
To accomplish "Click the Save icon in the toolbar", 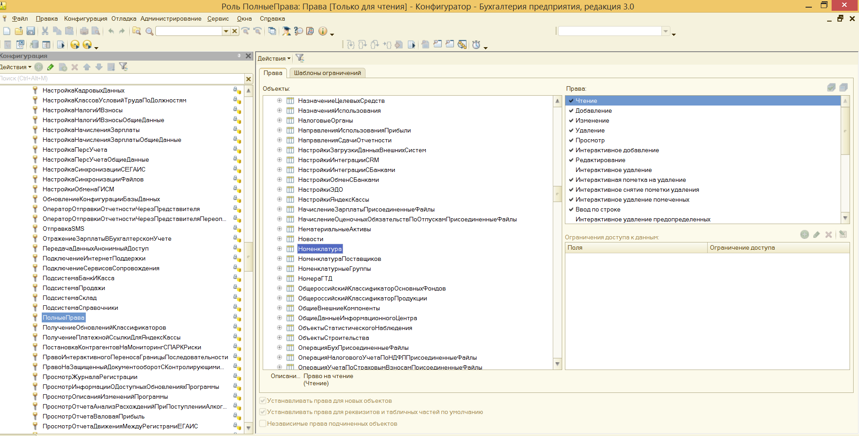I will pyautogui.click(x=31, y=31).
